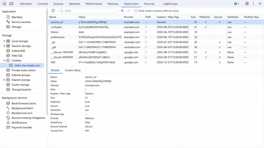Screen dimensions: 264x148
Task: Select the csrftoken cookie row
Action: [156, 27]
